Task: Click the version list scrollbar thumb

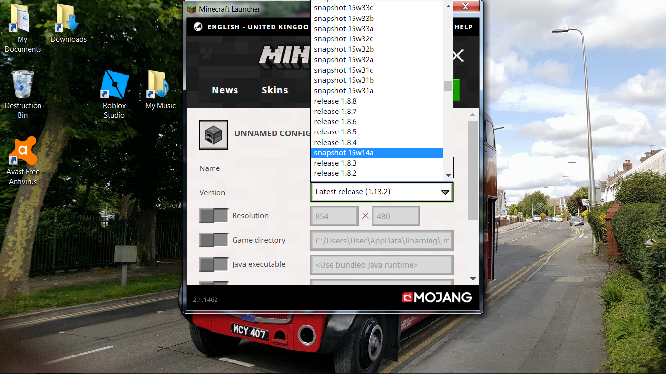Action: pos(448,86)
